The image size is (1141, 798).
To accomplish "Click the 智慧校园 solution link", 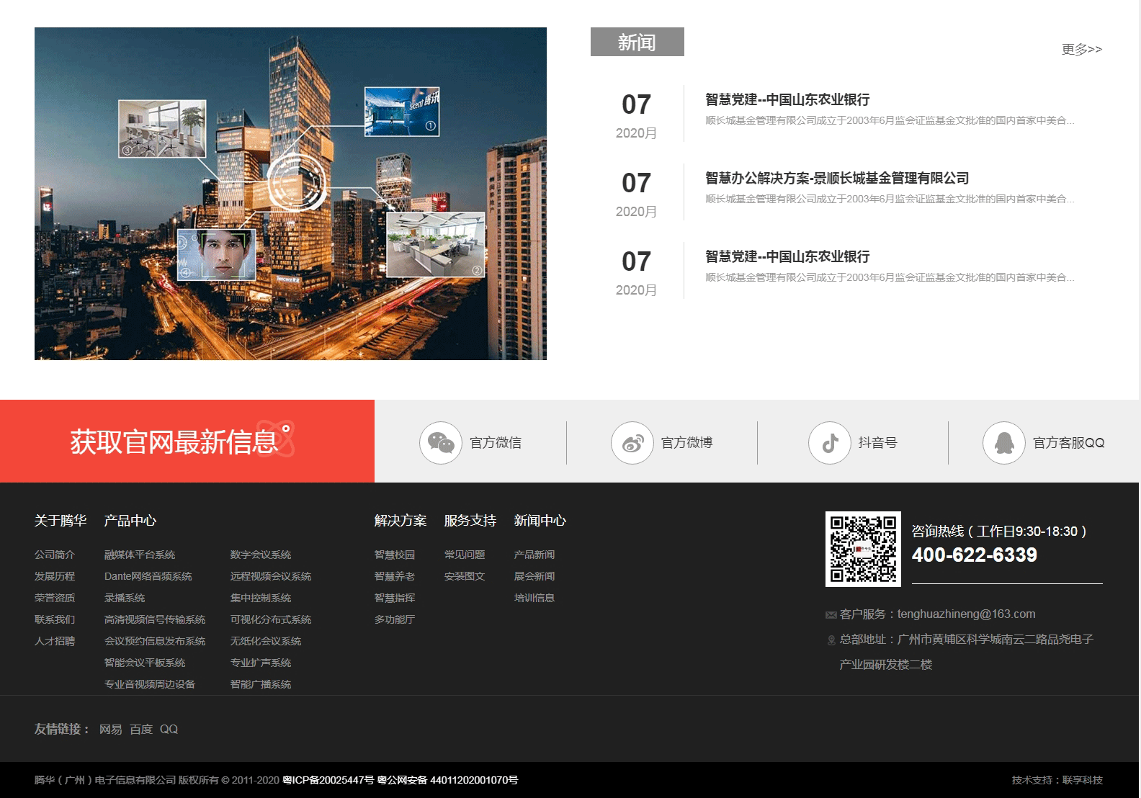I will [395, 555].
